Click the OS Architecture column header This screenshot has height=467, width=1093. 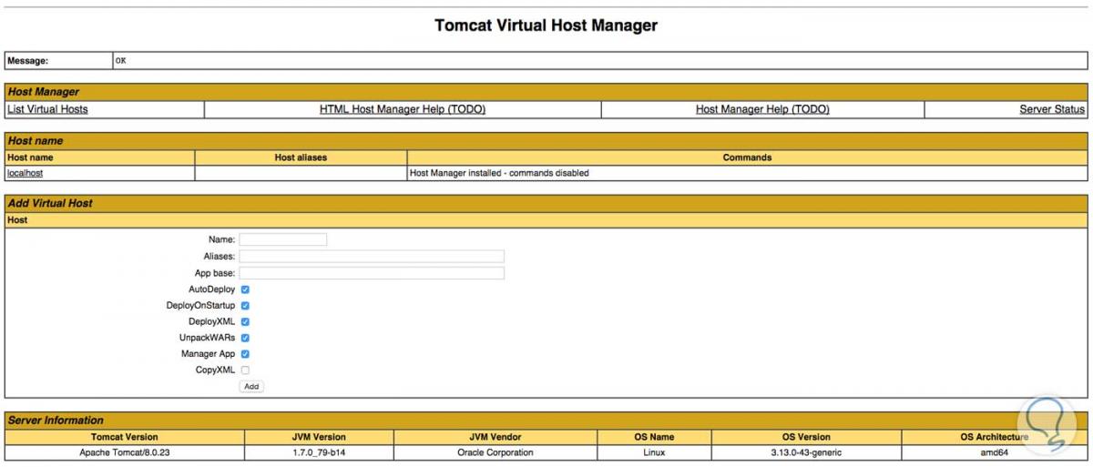point(995,437)
